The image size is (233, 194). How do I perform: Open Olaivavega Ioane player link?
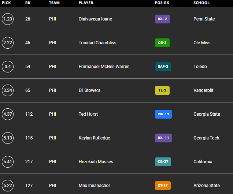click(95, 19)
